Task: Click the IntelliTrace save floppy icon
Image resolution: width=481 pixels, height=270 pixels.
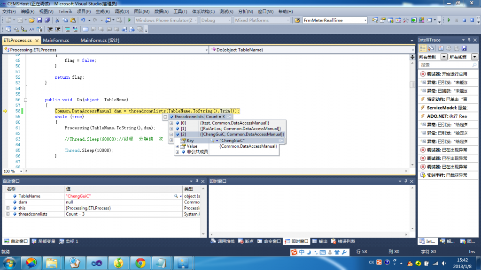Action: pos(464,48)
